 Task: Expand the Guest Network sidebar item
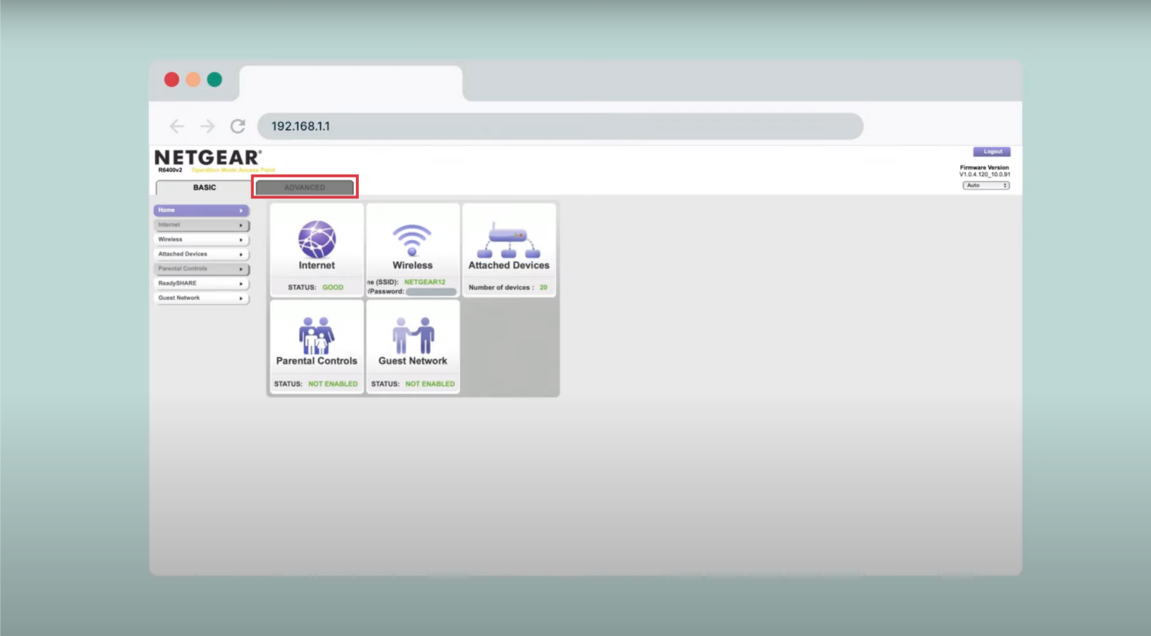point(201,298)
